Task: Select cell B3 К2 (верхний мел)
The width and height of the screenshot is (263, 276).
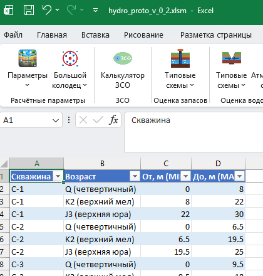Action: pyautogui.click(x=102, y=201)
